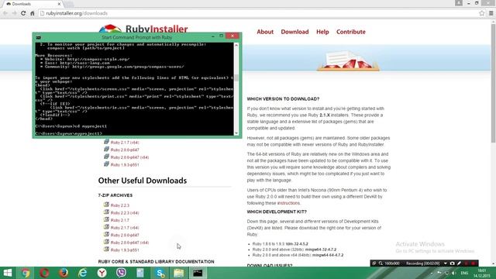Open the recorder options dropdown arrow
This screenshot has height=279, width=496.
(446, 263)
